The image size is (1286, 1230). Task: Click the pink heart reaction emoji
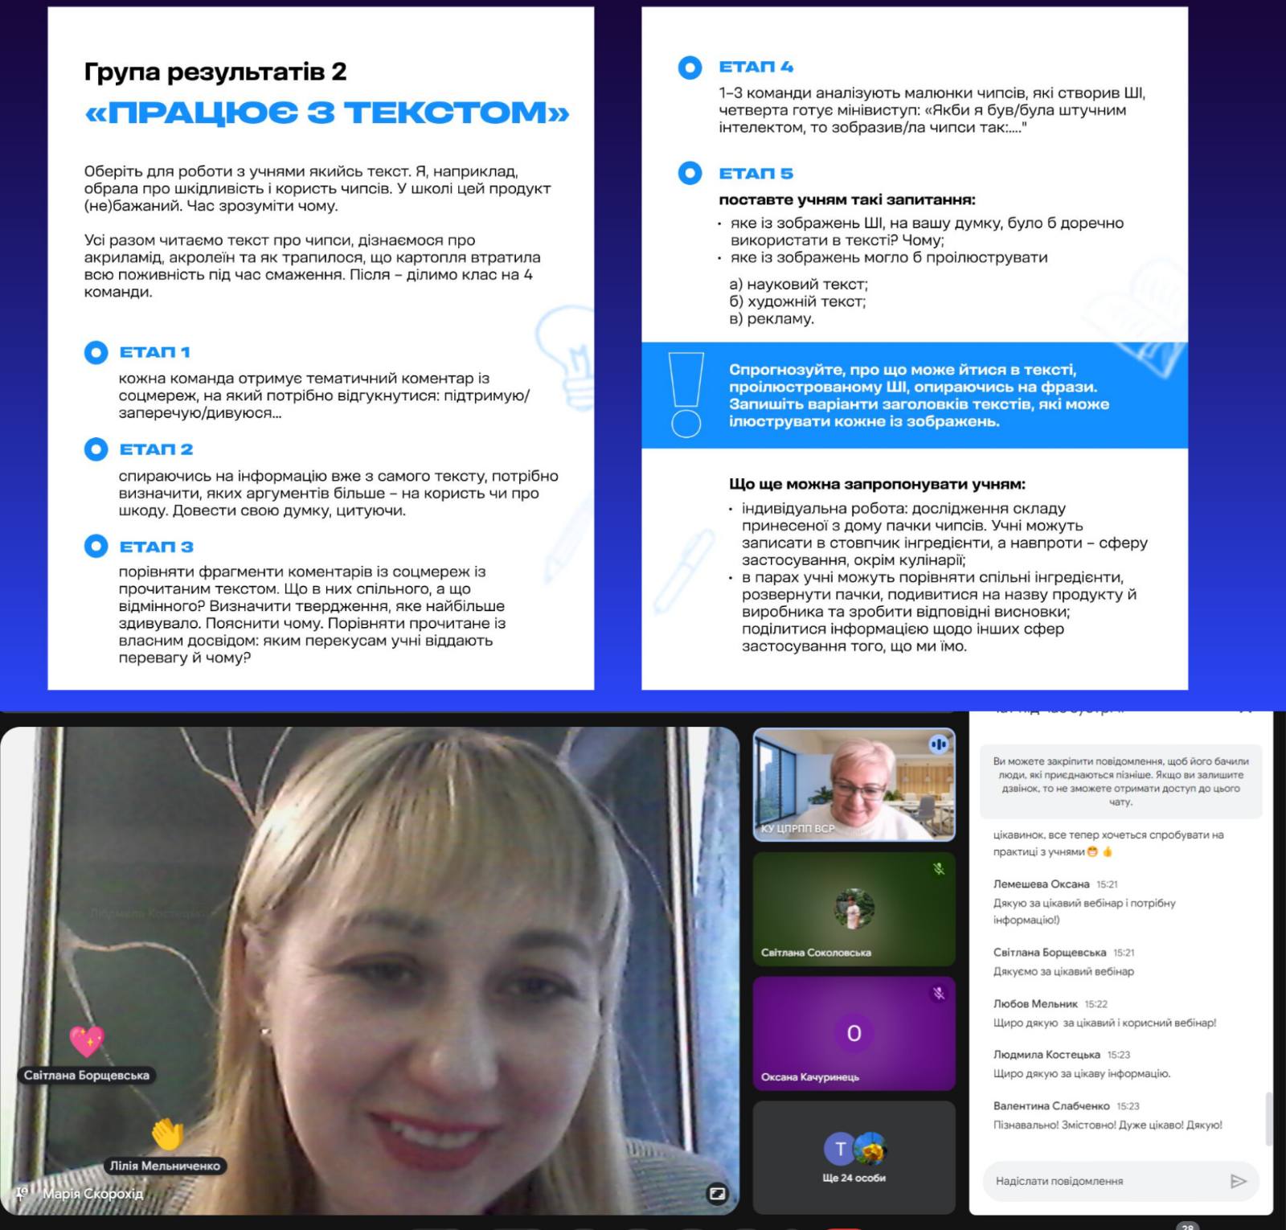tap(86, 1041)
